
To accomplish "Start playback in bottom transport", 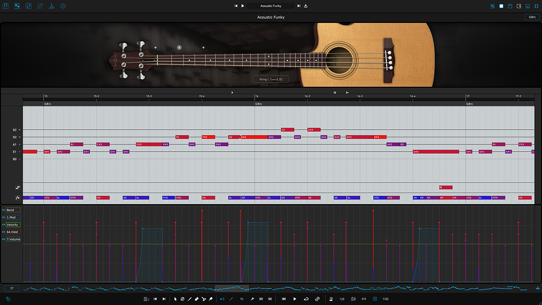I will (x=295, y=299).
